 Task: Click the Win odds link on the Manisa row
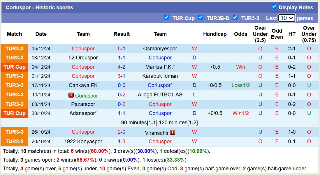click(240, 67)
